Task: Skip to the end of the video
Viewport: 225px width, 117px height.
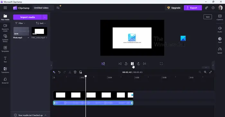Action: (x=144, y=64)
